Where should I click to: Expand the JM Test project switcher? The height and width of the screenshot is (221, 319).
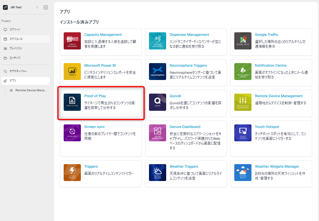click(x=37, y=7)
